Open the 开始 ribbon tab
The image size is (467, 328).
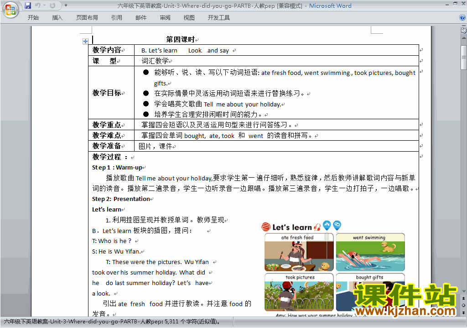(33, 18)
